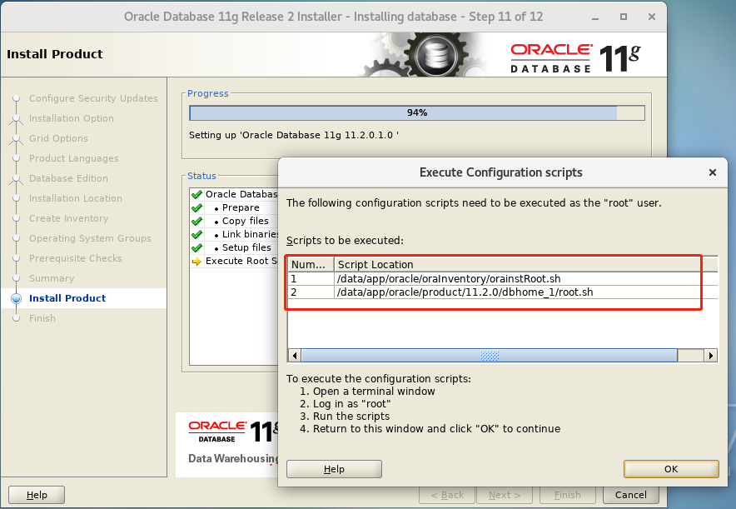Click the Script Location column header

click(525, 264)
